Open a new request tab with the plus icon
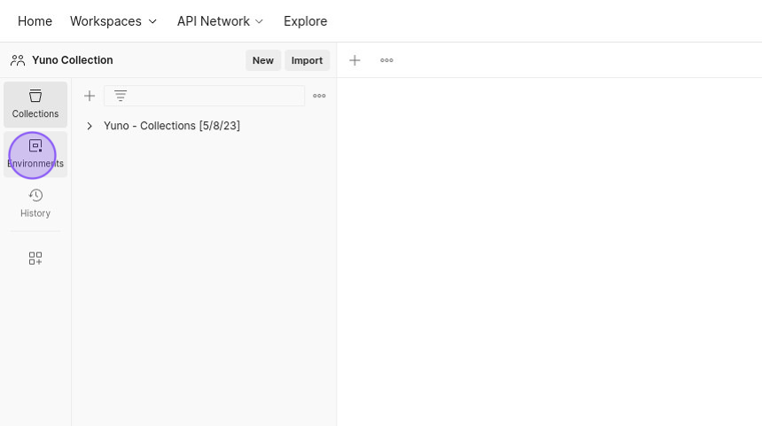 [x=354, y=60]
